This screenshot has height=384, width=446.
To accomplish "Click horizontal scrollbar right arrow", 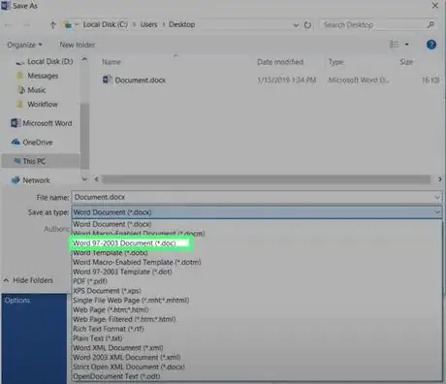I will pyautogui.click(x=439, y=179).
